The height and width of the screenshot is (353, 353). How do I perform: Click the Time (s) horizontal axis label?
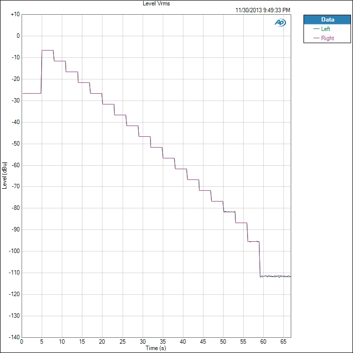[x=156, y=348]
